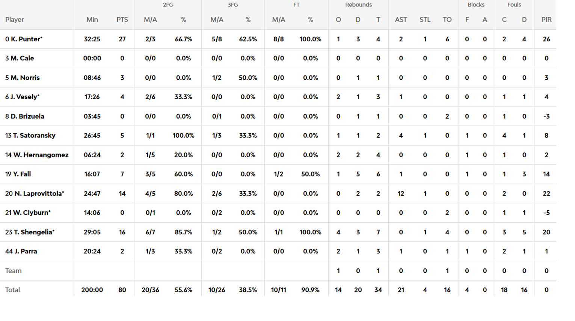The height and width of the screenshot is (321, 575).
Task: Open T. Satoransky's player page
Action: coord(34,136)
